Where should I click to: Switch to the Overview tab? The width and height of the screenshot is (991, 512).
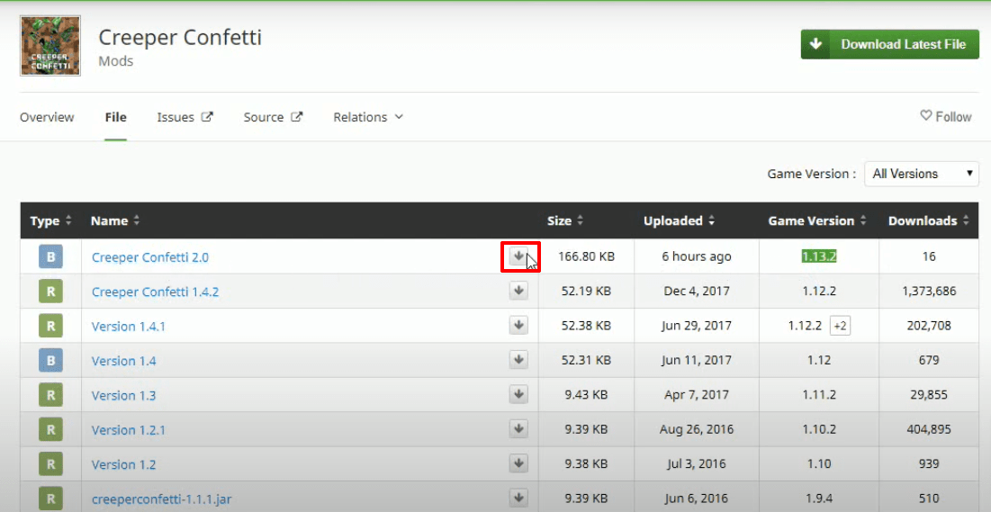coord(47,117)
